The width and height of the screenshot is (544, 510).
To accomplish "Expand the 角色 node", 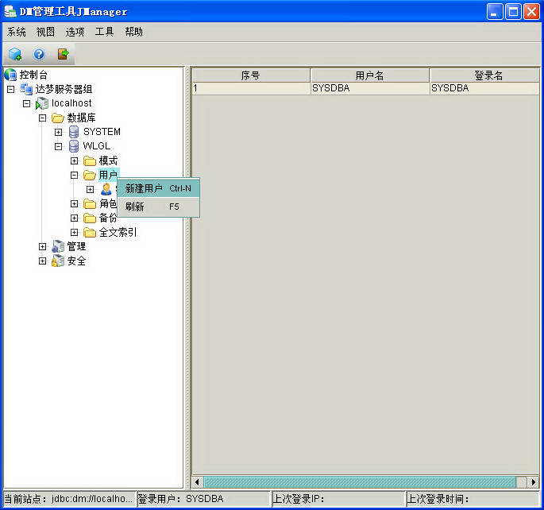I will pos(74,203).
